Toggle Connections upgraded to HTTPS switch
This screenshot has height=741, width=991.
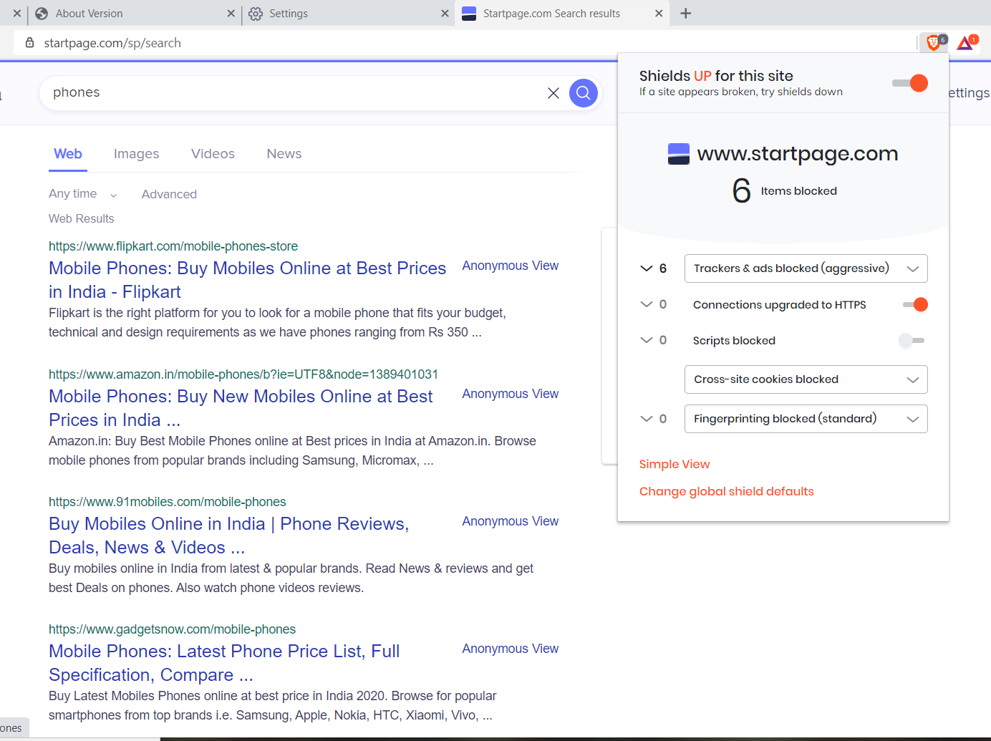point(915,304)
